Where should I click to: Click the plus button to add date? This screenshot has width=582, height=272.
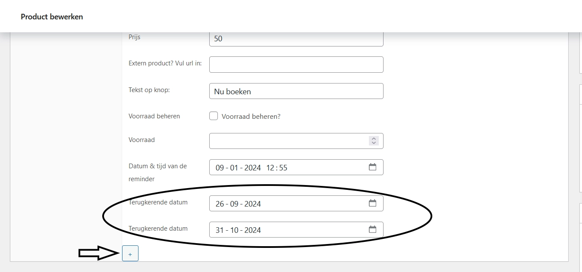click(130, 254)
